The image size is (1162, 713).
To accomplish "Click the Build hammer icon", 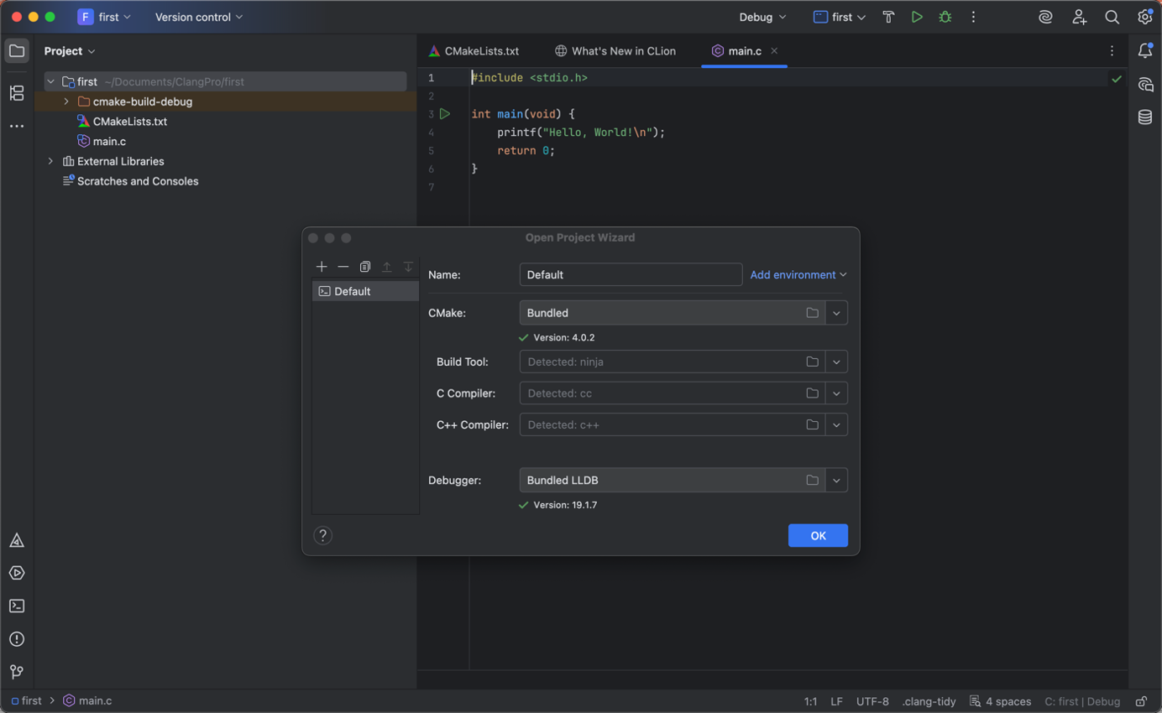I will 888,17.
